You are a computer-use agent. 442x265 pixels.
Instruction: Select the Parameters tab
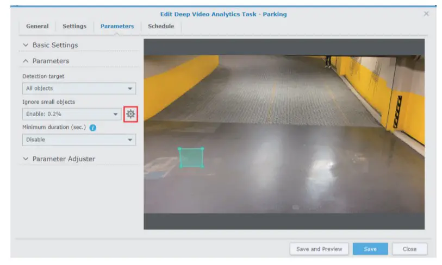117,26
